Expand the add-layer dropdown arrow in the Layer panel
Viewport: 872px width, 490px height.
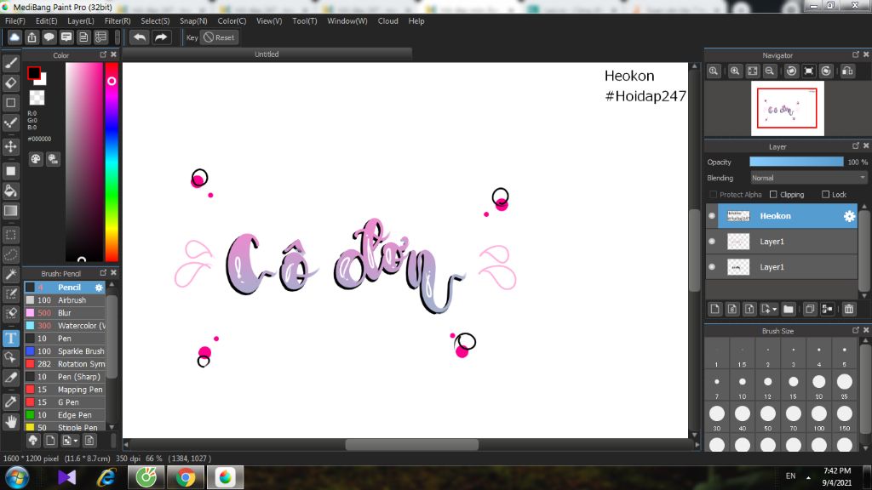775,310
